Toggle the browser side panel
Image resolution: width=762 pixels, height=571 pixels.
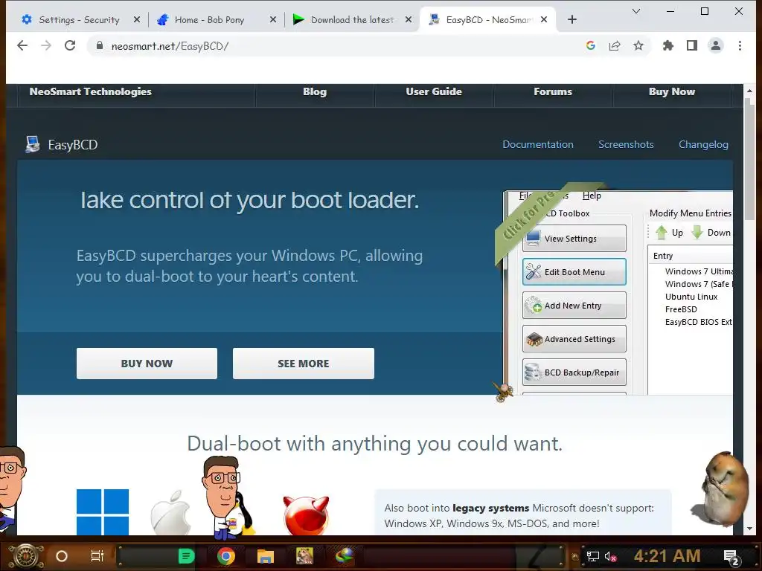pyautogui.click(x=692, y=45)
